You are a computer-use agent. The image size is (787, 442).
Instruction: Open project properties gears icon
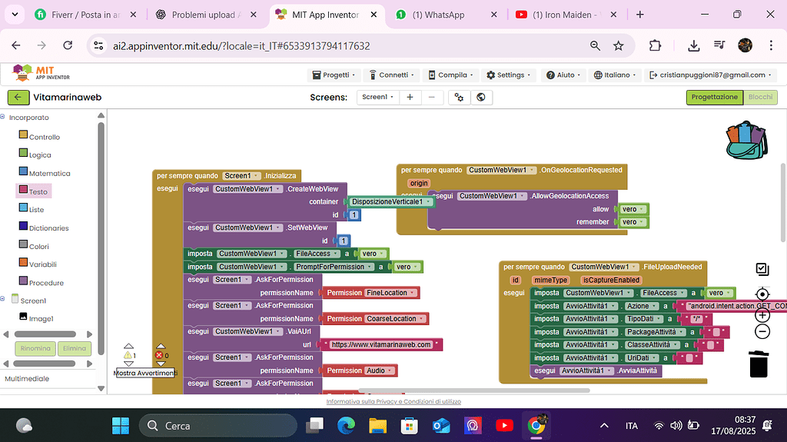[x=459, y=97]
